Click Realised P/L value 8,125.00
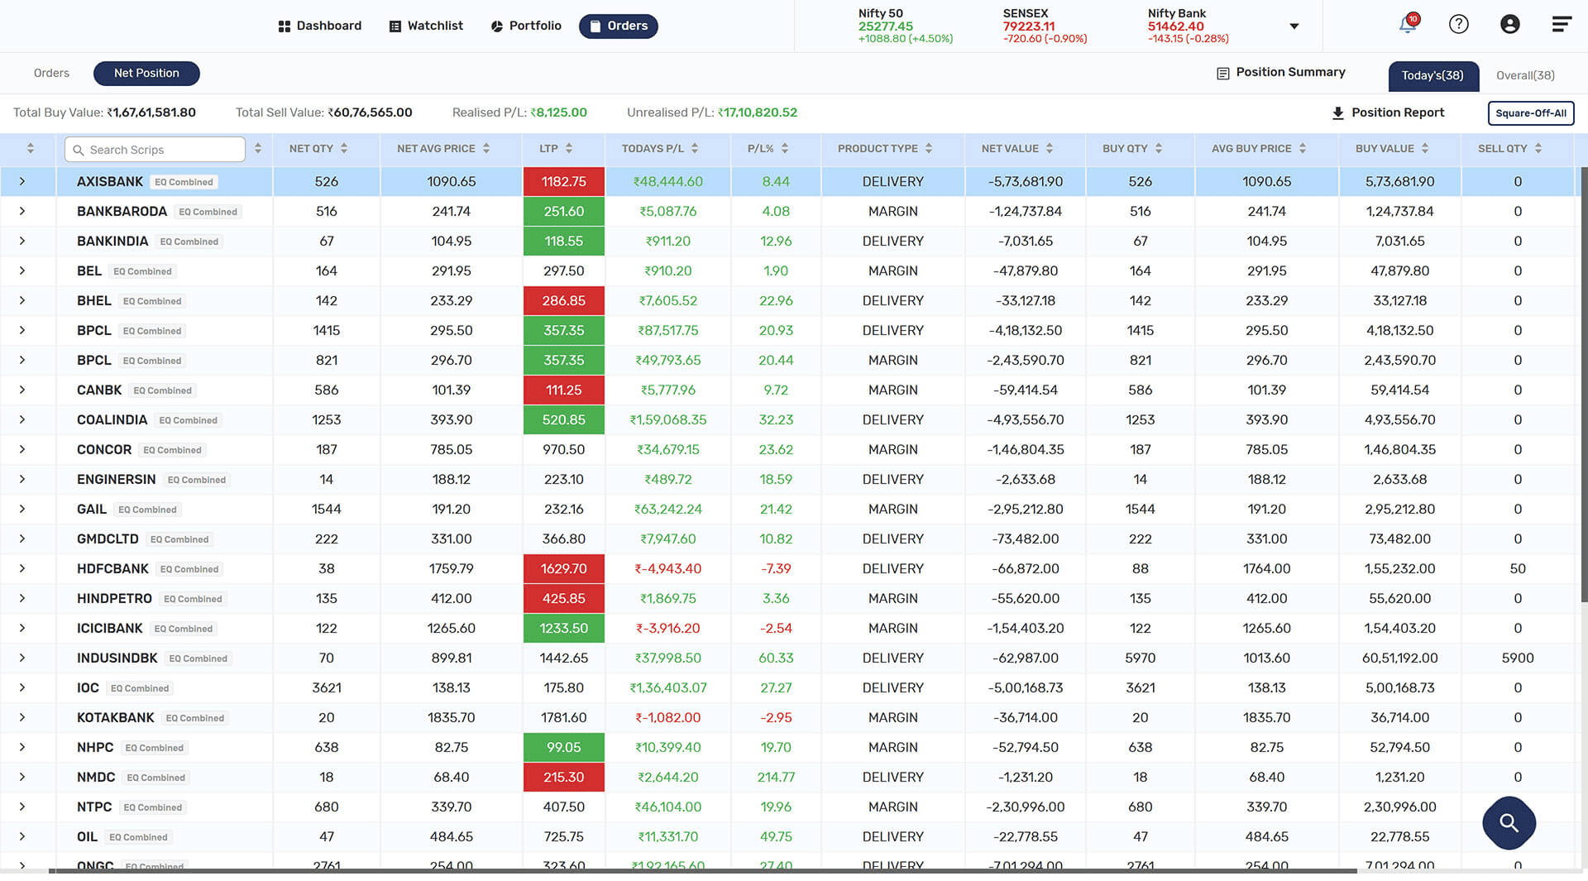This screenshot has height=881, width=1588. click(x=559, y=113)
